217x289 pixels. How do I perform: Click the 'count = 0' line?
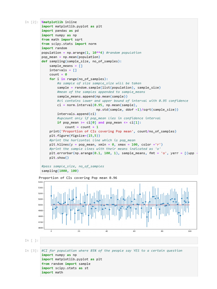point(58,75)
